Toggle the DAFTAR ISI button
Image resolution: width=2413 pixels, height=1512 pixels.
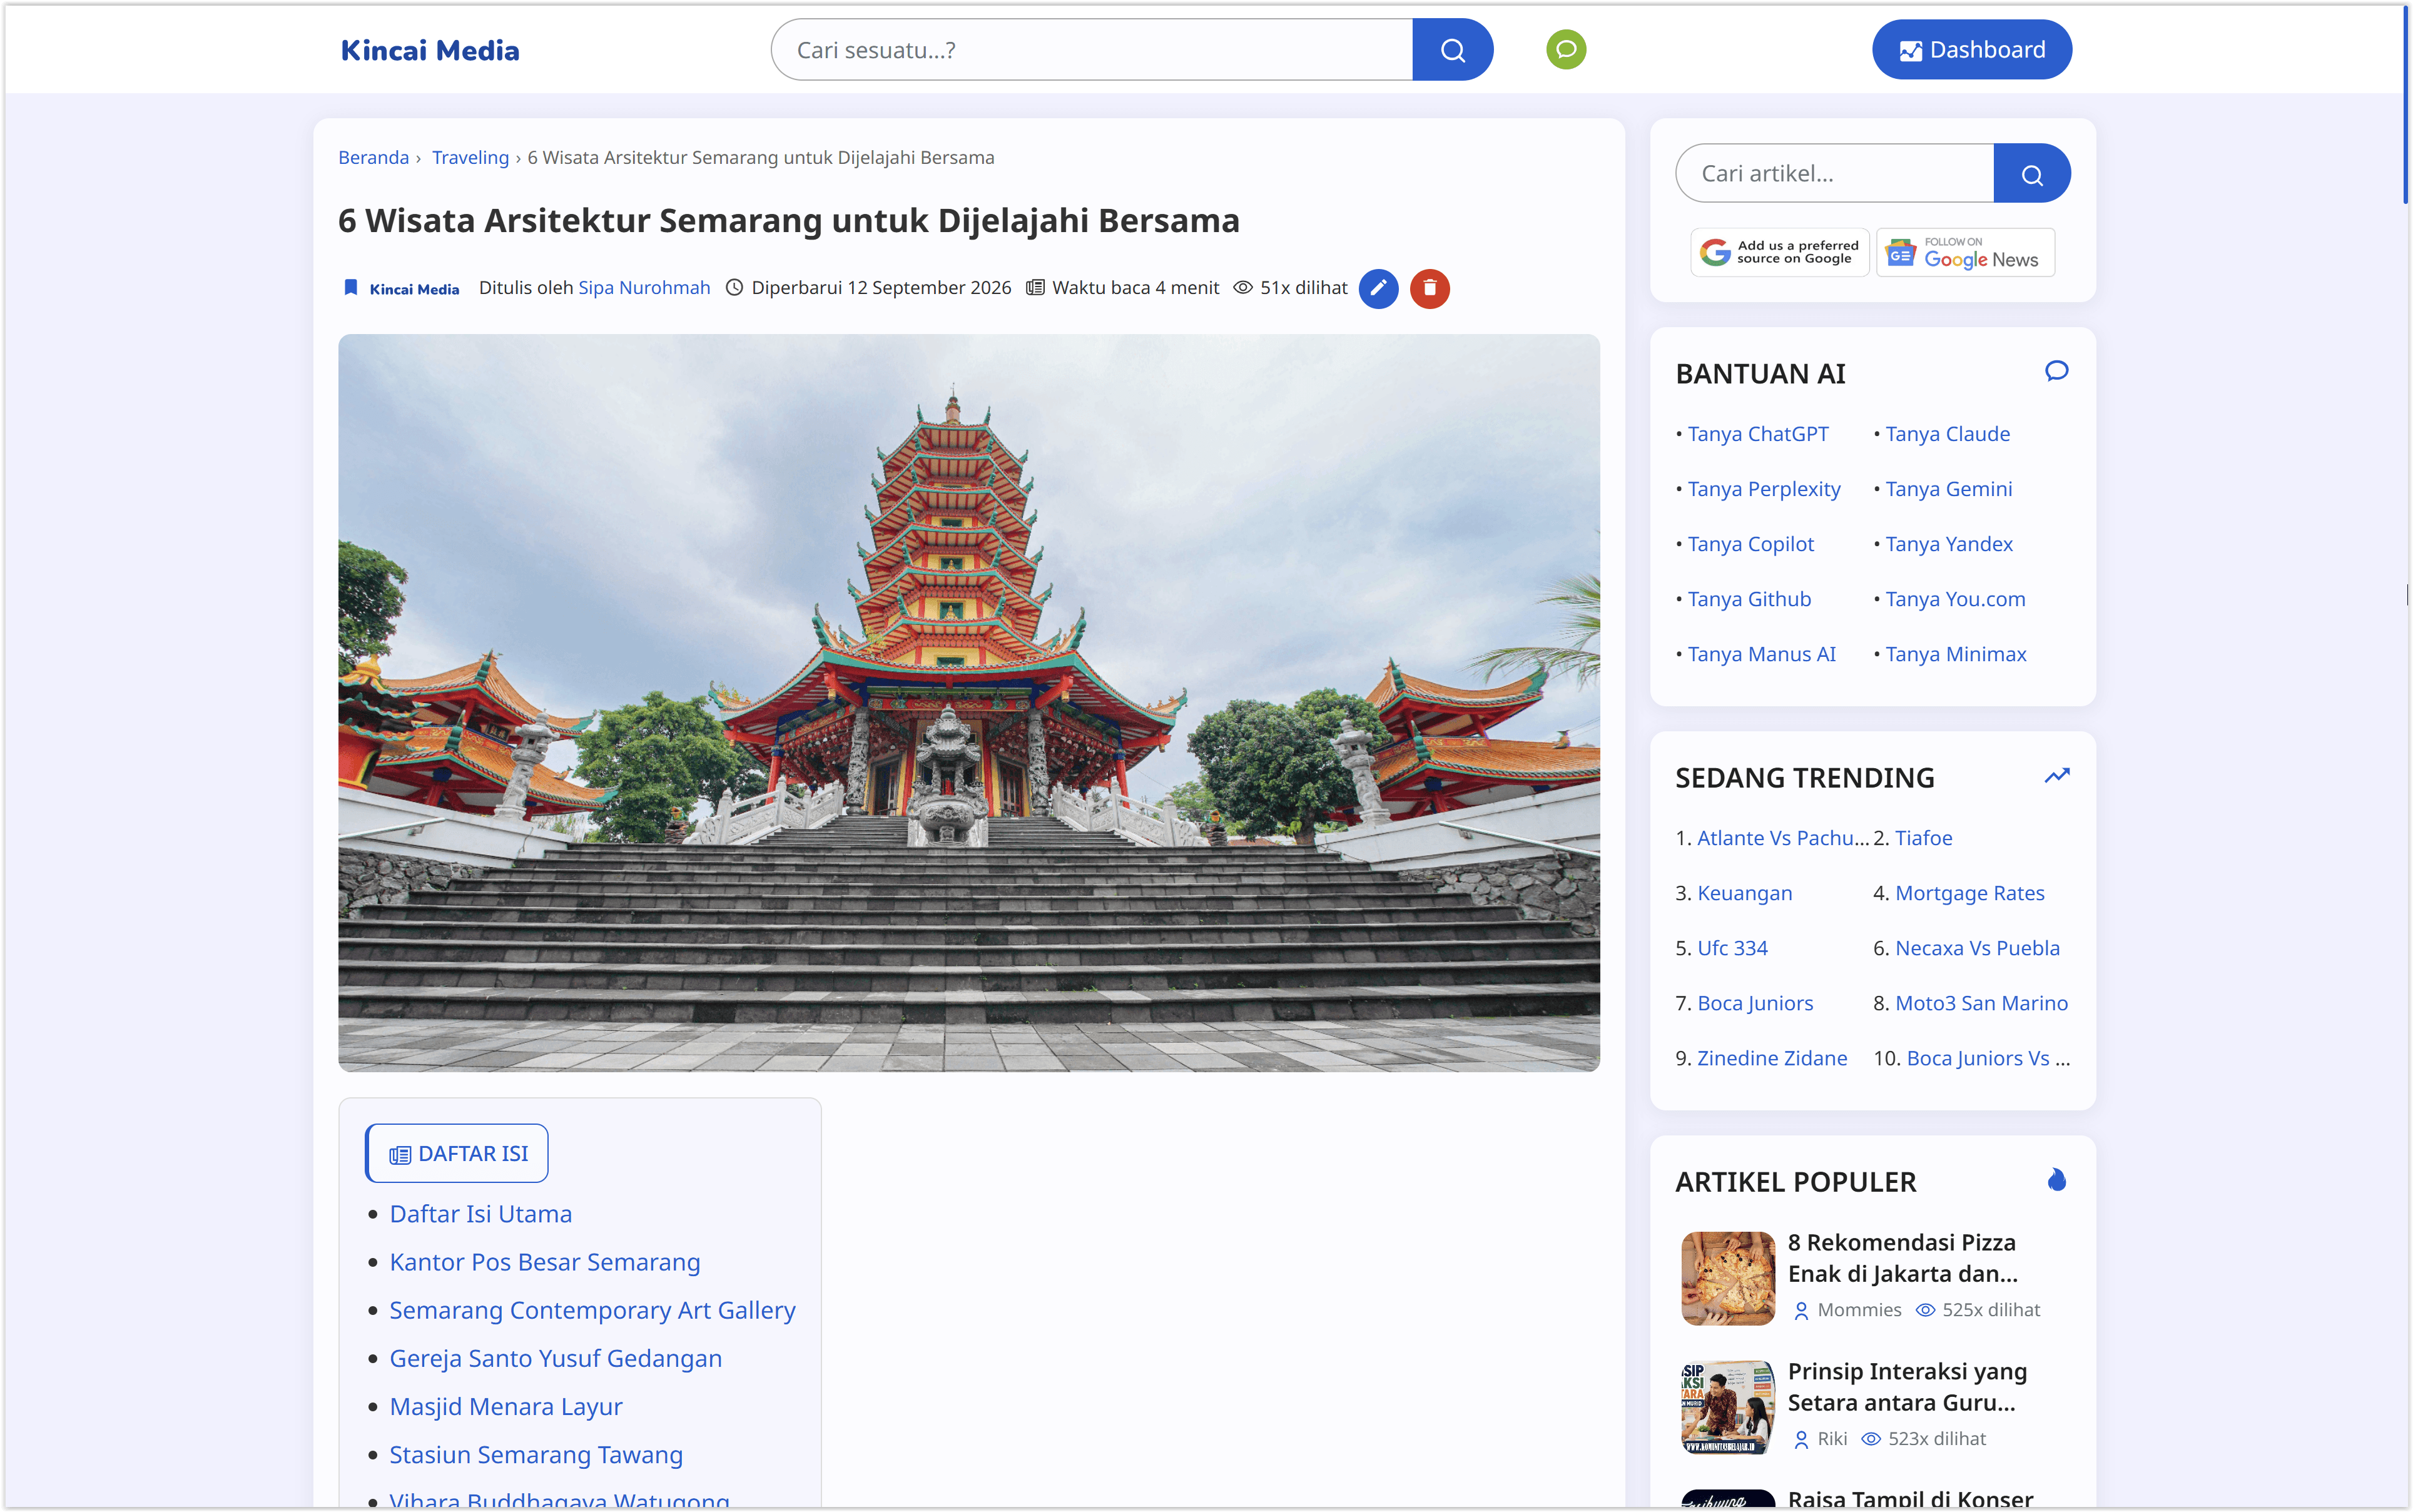pyautogui.click(x=457, y=1154)
